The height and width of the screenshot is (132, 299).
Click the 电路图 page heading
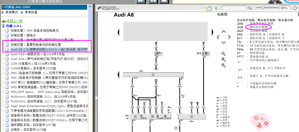[222, 14]
